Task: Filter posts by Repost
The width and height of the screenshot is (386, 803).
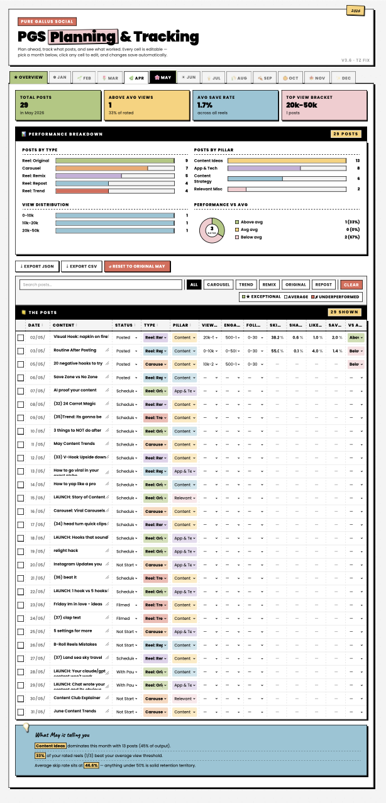Action: pyautogui.click(x=324, y=284)
